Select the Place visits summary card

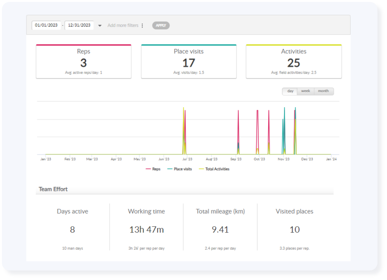point(188,62)
